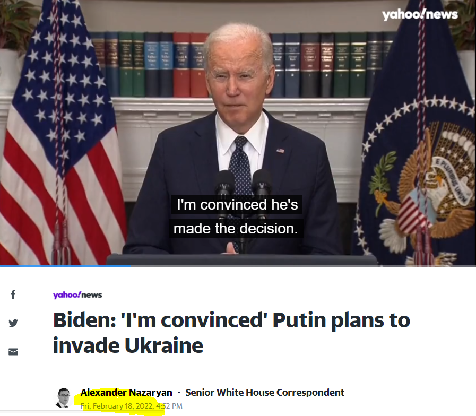Image resolution: width=476 pixels, height=416 pixels.
Task: Open Alexander Nazaryan's author avatar photo
Action: pos(64,398)
